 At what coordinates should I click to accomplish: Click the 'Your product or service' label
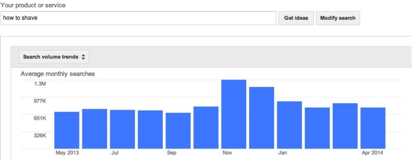point(33,5)
